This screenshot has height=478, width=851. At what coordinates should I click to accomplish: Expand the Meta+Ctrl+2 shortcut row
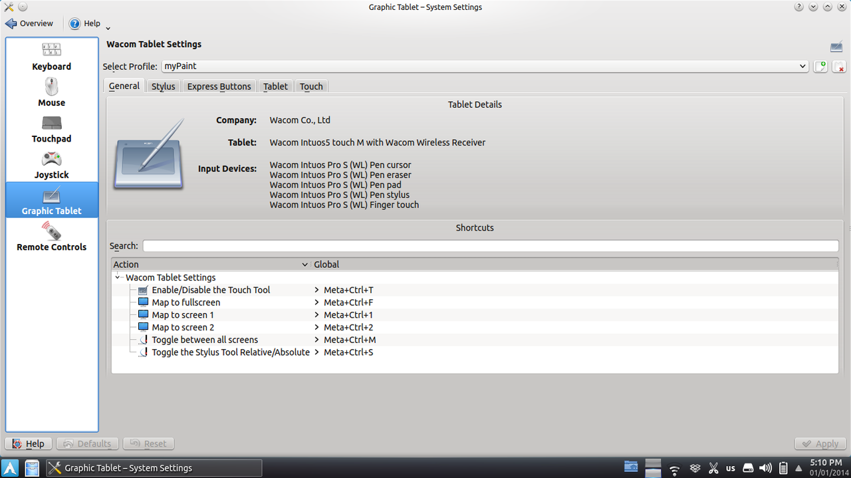(x=317, y=327)
